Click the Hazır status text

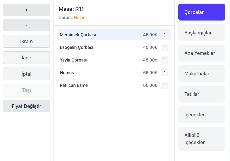pos(79,17)
